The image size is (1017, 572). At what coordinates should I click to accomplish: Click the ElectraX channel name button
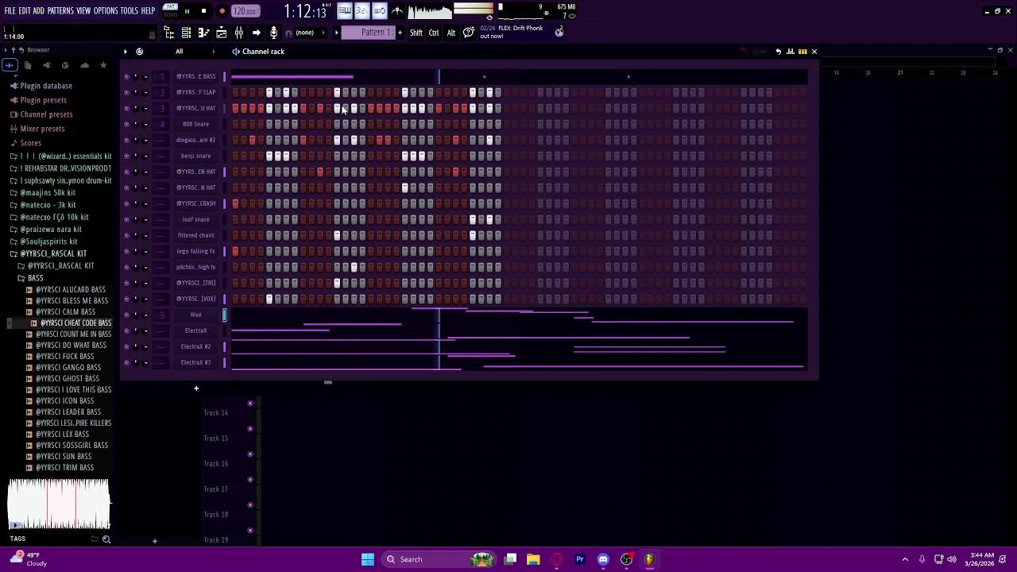pos(195,330)
